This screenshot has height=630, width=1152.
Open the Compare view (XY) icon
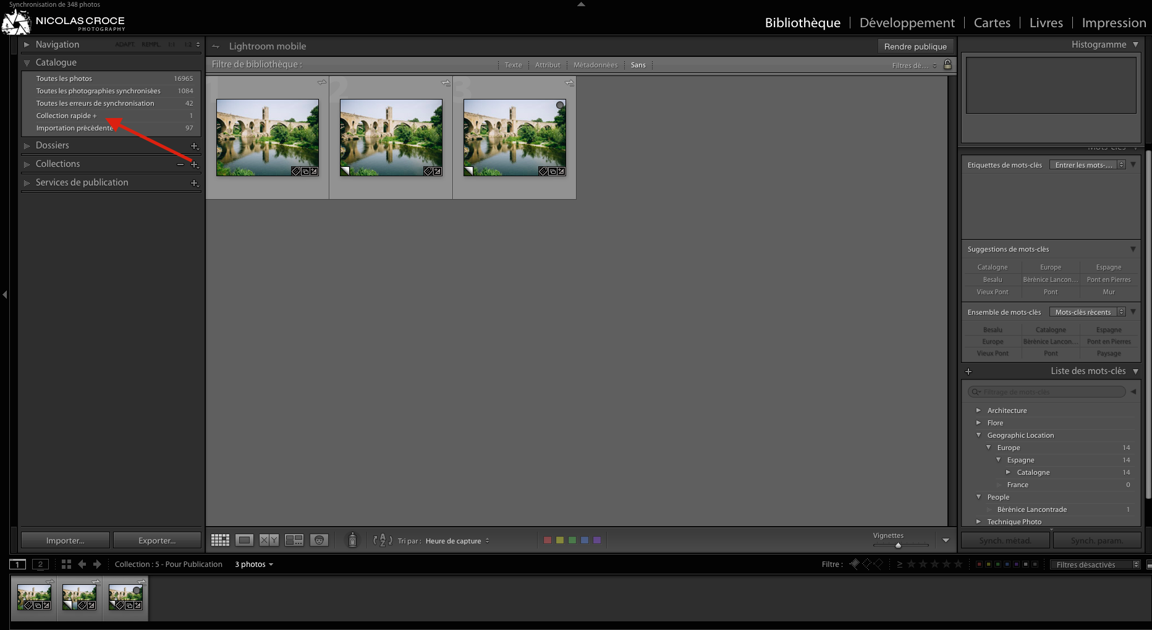coord(268,540)
